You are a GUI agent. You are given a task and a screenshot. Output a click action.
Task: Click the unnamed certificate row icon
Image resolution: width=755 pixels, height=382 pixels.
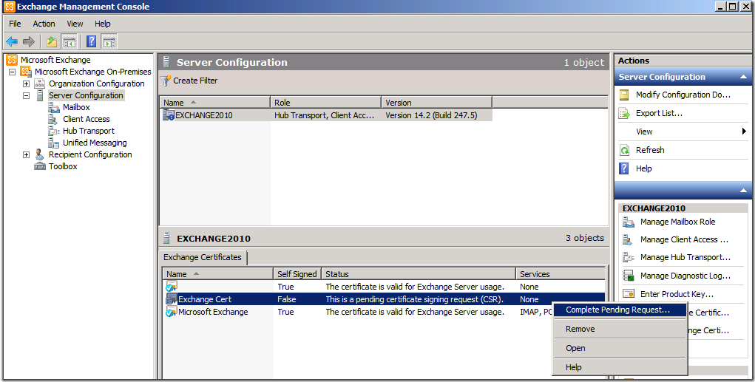click(x=172, y=287)
